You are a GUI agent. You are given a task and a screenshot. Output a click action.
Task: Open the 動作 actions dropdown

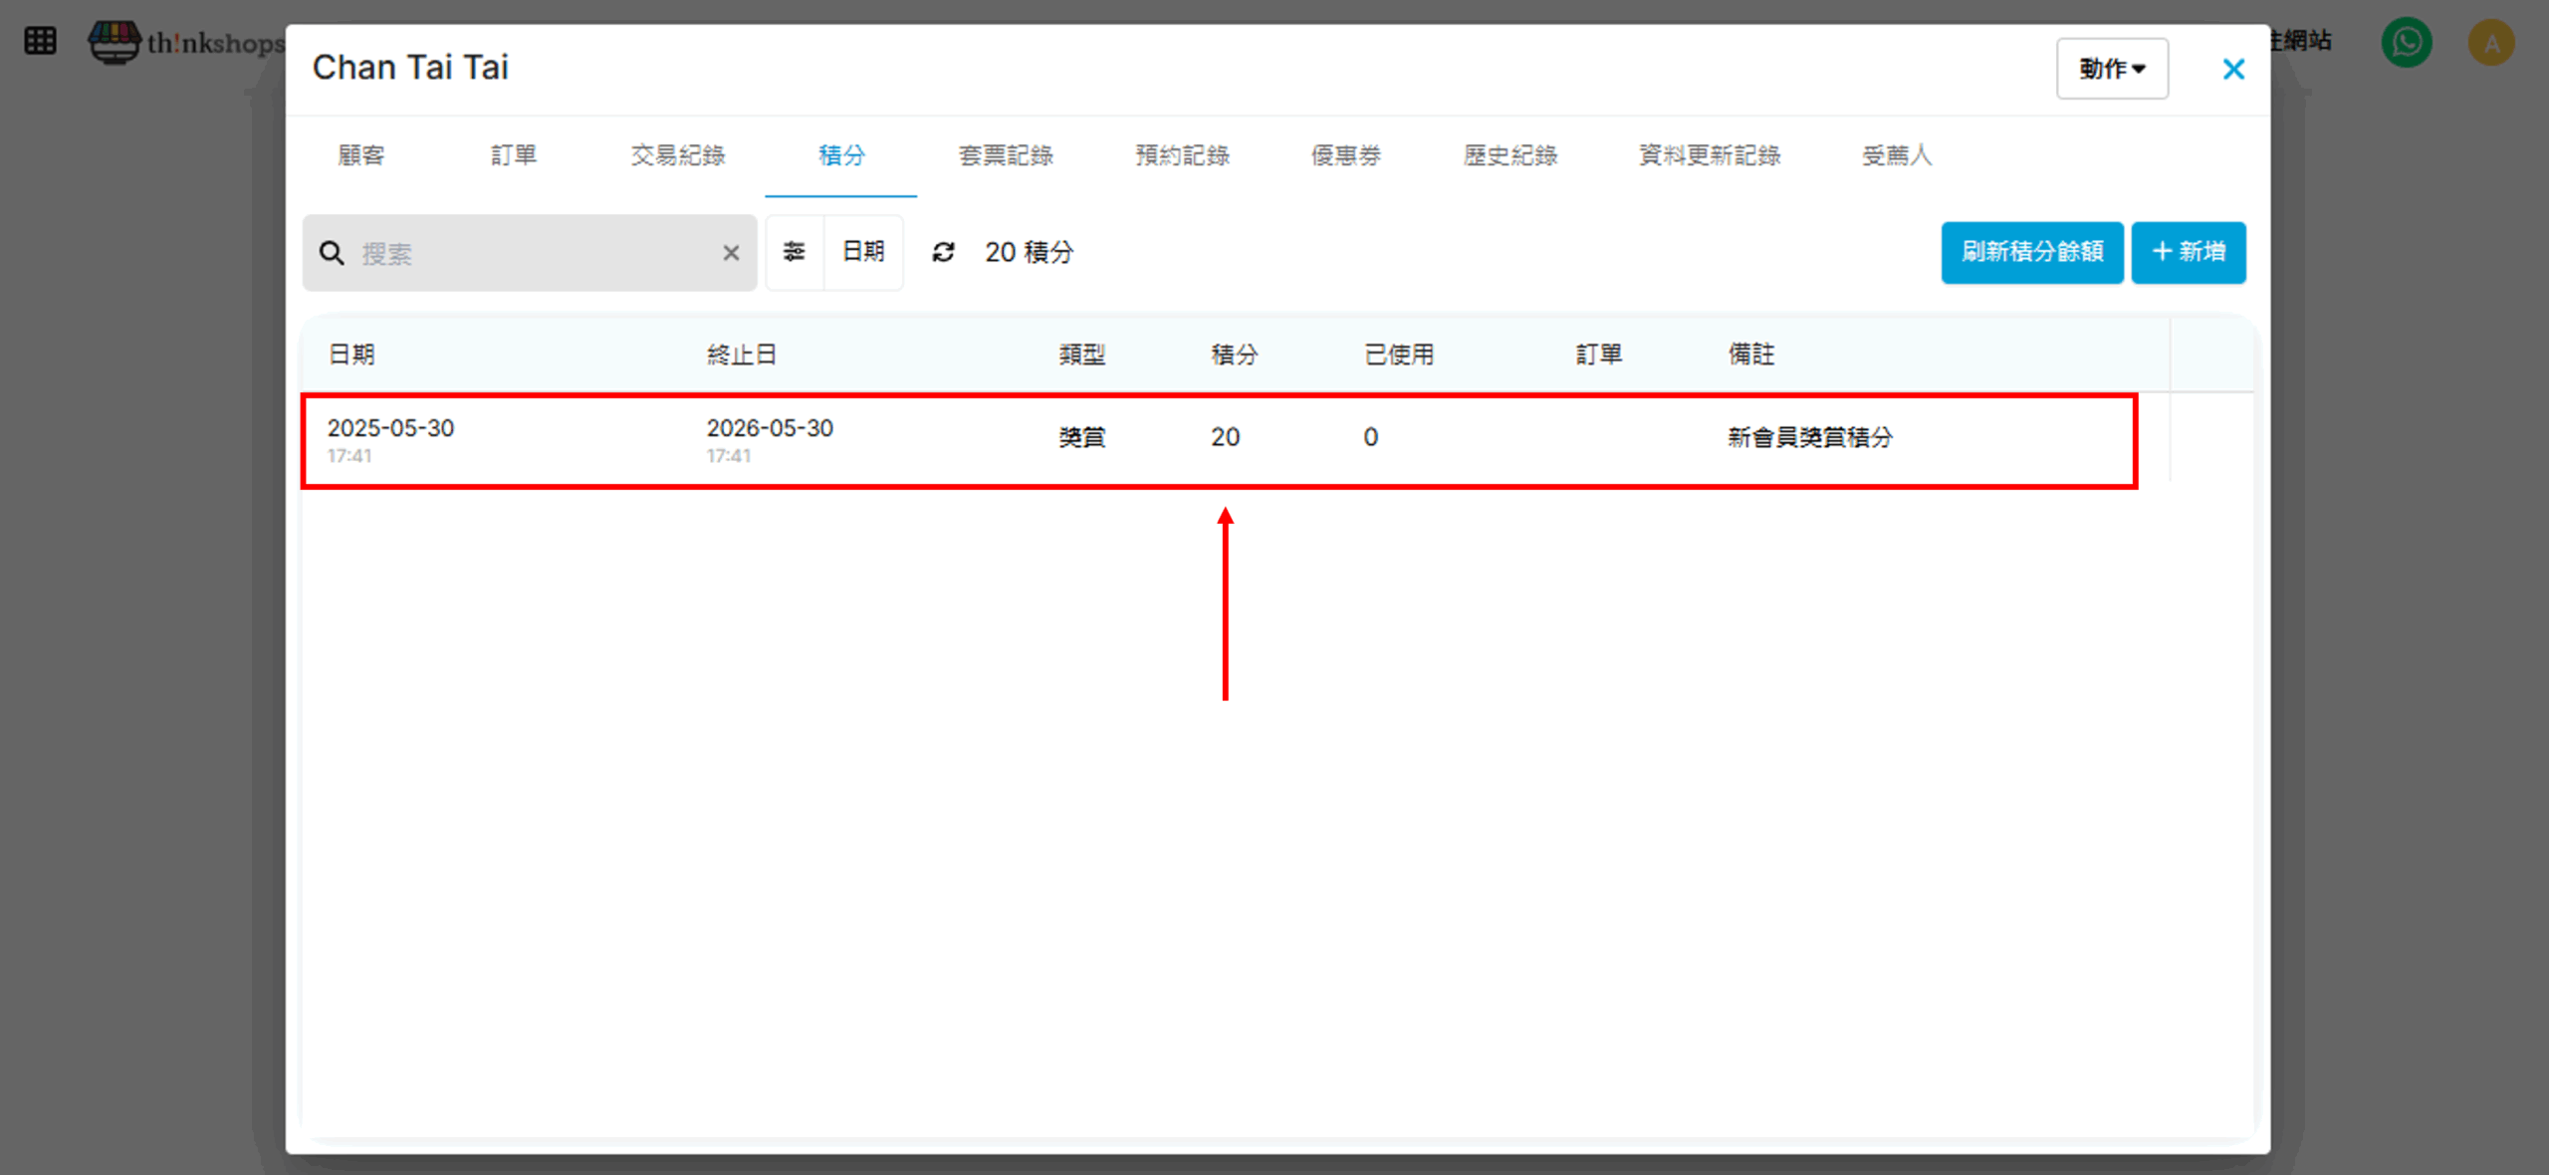point(2112,69)
